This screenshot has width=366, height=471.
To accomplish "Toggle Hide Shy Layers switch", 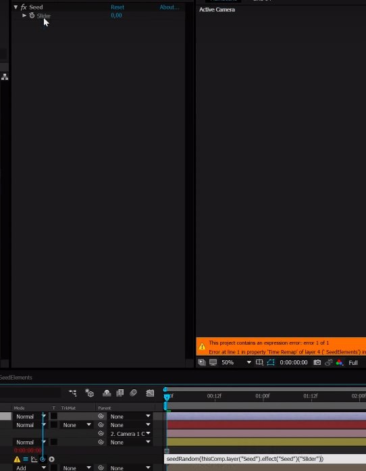I will tap(107, 393).
